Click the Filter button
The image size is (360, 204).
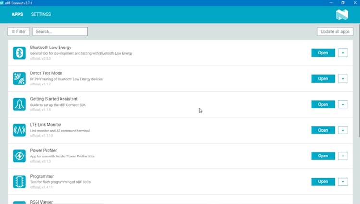coord(18,31)
